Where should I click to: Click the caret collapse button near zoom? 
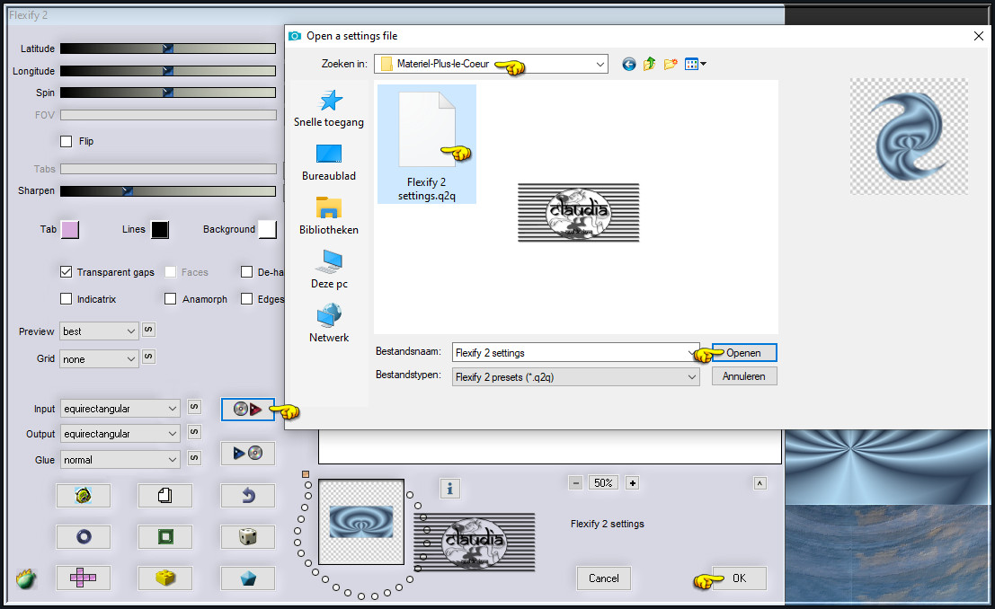click(760, 483)
